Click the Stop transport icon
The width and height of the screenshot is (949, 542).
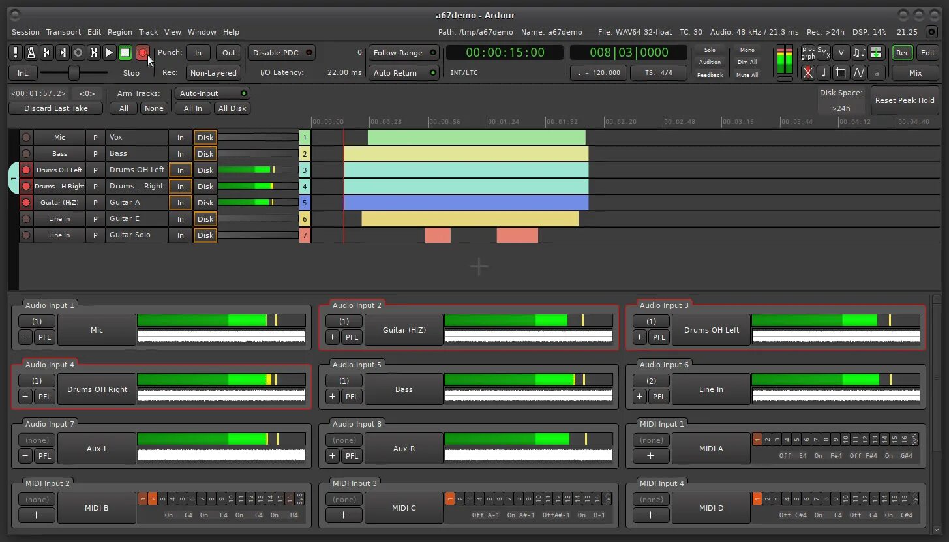click(x=125, y=52)
